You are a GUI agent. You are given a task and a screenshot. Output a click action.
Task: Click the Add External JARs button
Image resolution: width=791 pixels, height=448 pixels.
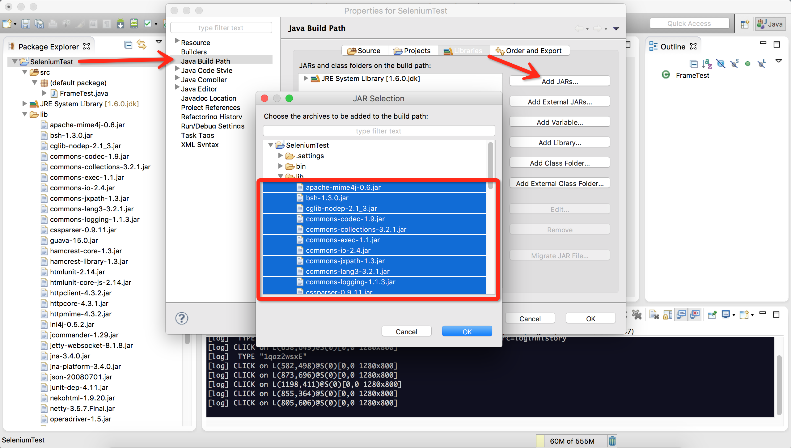pos(559,102)
